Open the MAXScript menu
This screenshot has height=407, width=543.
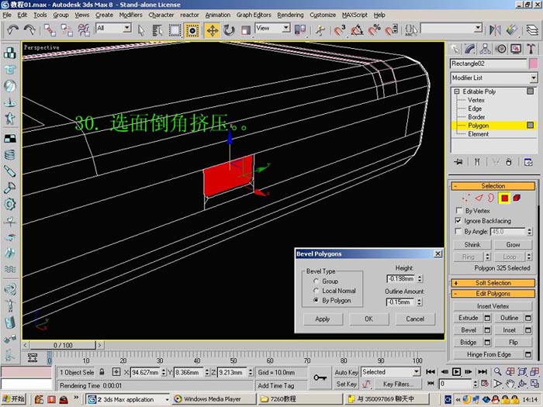click(355, 15)
